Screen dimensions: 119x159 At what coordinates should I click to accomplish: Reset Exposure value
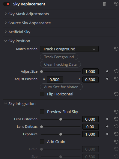pyautogui.click(x=116, y=134)
